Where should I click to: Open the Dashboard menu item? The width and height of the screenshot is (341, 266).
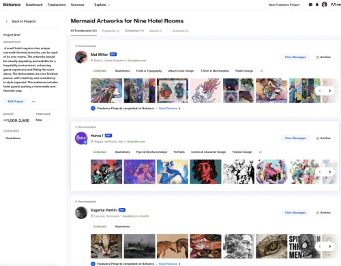(34, 5)
